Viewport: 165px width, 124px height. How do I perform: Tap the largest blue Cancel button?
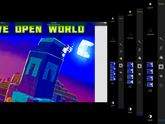[161, 120]
